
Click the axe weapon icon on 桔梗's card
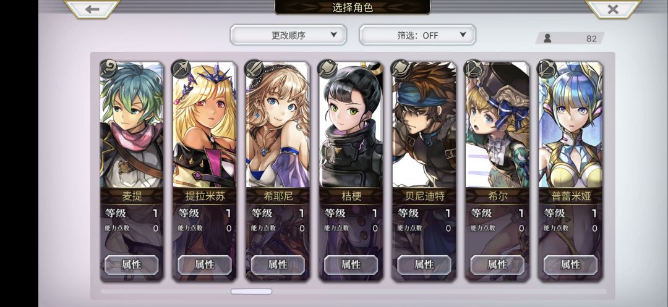tap(328, 68)
